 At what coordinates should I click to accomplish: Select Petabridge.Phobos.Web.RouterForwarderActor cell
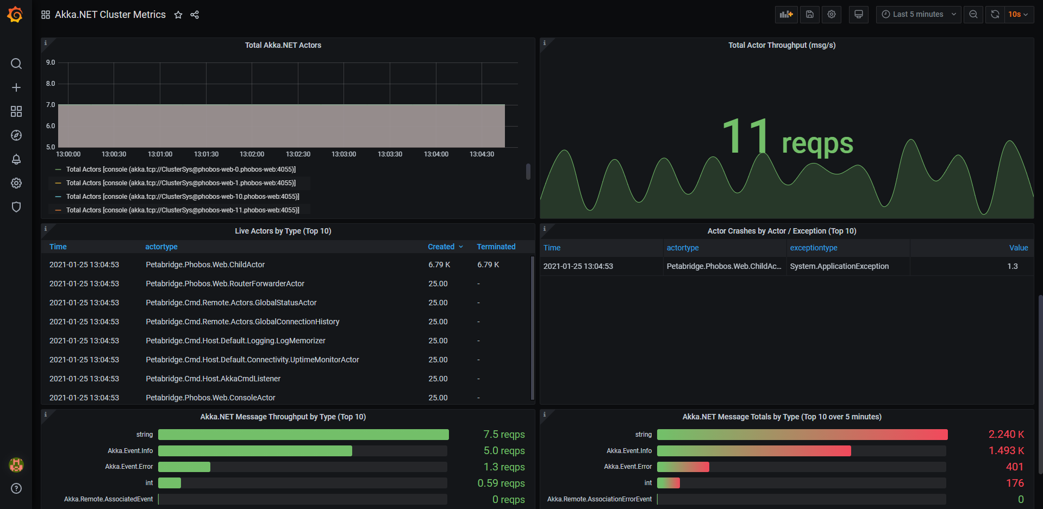pos(225,284)
